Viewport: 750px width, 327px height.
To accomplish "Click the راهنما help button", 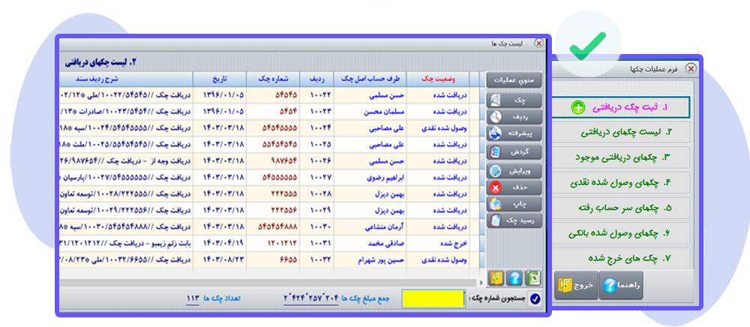I will tap(622, 286).
